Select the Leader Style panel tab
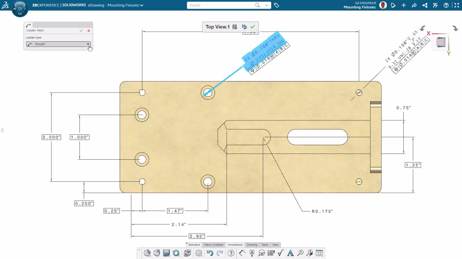Image resolution: width=462 pixels, height=259 pixels. [28, 25]
